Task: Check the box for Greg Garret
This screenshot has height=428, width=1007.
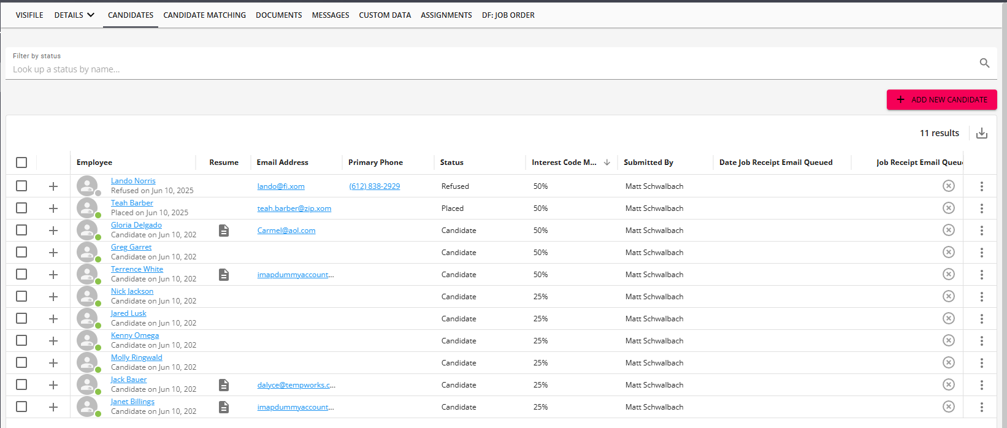Action: (x=21, y=252)
